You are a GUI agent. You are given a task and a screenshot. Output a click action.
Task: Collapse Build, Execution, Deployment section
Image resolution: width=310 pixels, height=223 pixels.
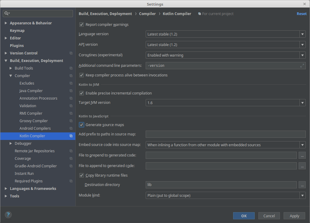click(x=6, y=60)
